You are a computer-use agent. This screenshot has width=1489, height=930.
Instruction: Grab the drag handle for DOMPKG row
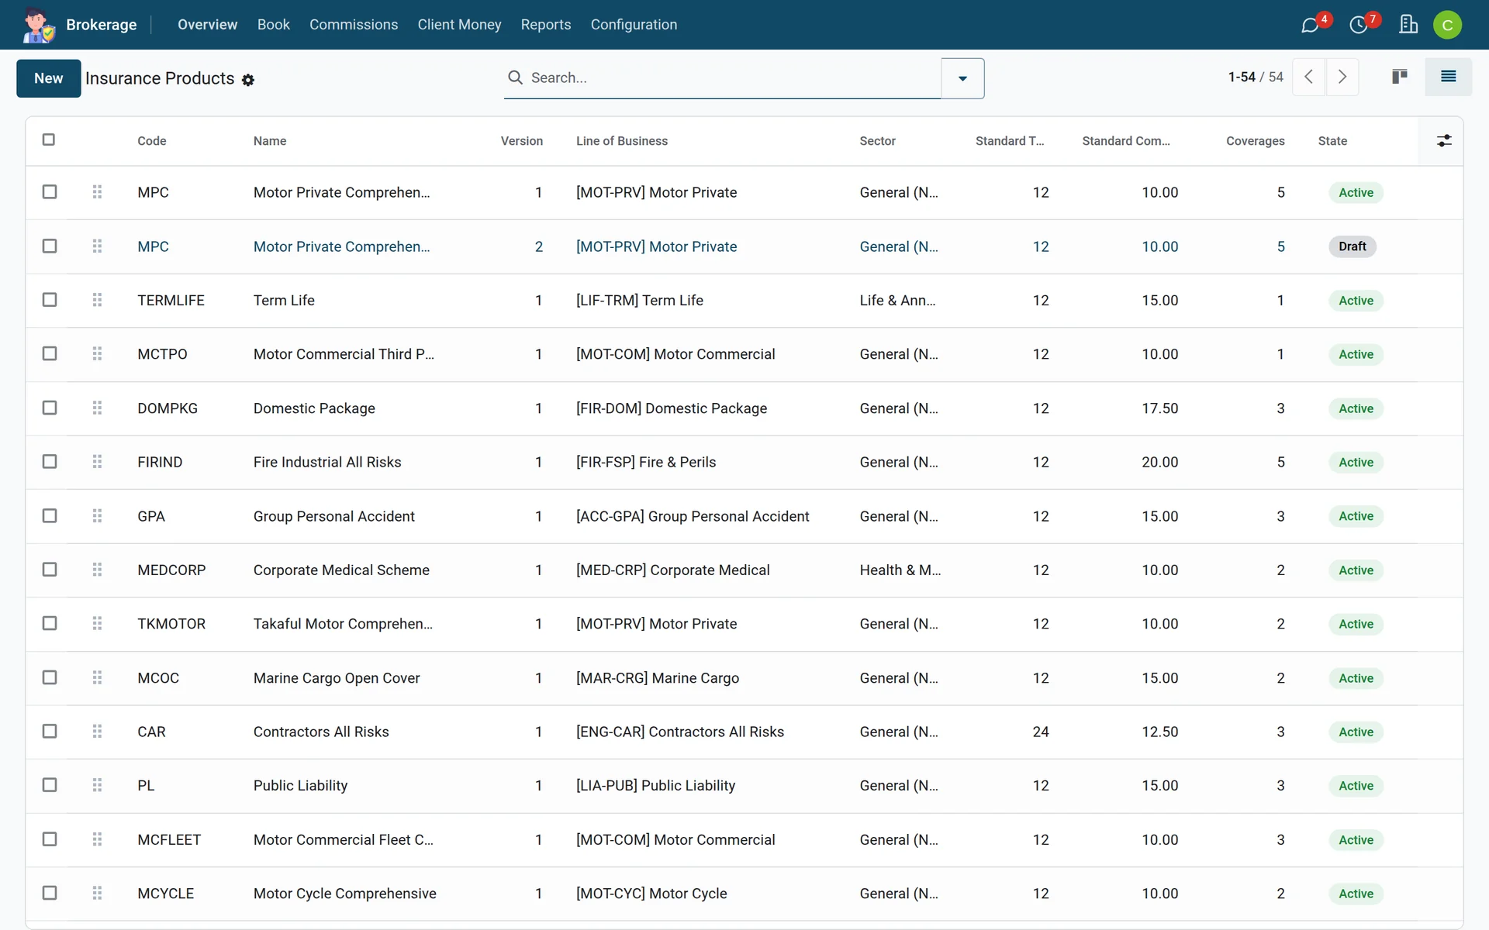pos(97,408)
